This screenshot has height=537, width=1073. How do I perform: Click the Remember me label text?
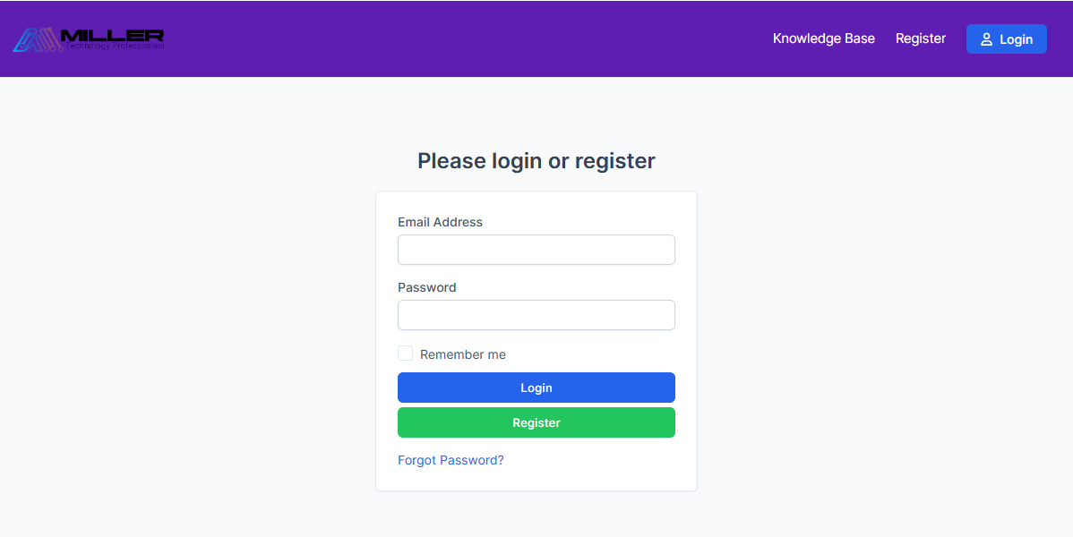(462, 354)
